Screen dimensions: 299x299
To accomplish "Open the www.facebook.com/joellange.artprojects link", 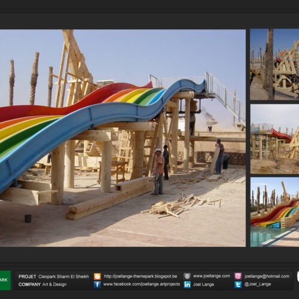I will (x=142, y=284).
